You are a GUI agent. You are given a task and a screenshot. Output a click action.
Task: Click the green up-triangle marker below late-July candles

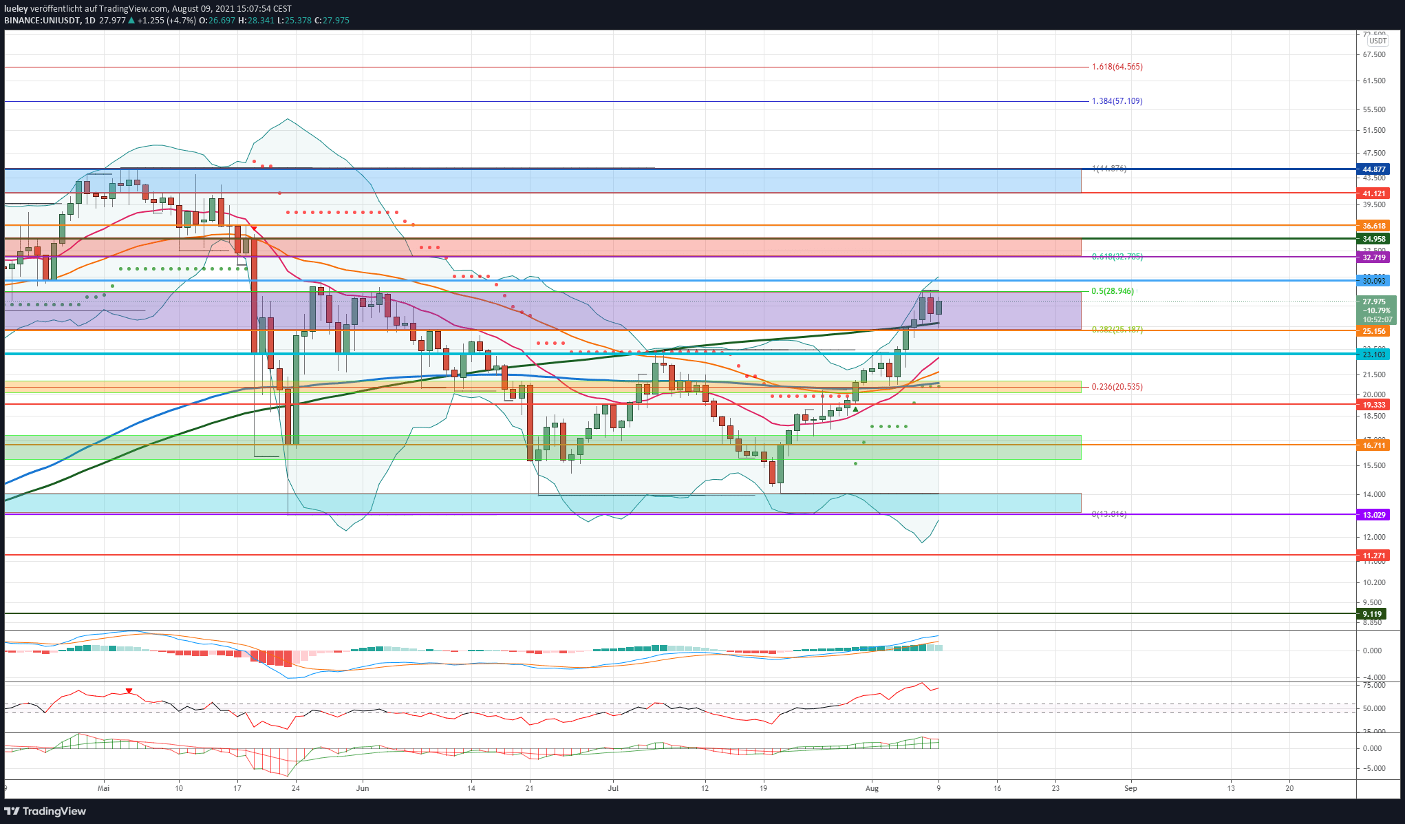coord(855,410)
